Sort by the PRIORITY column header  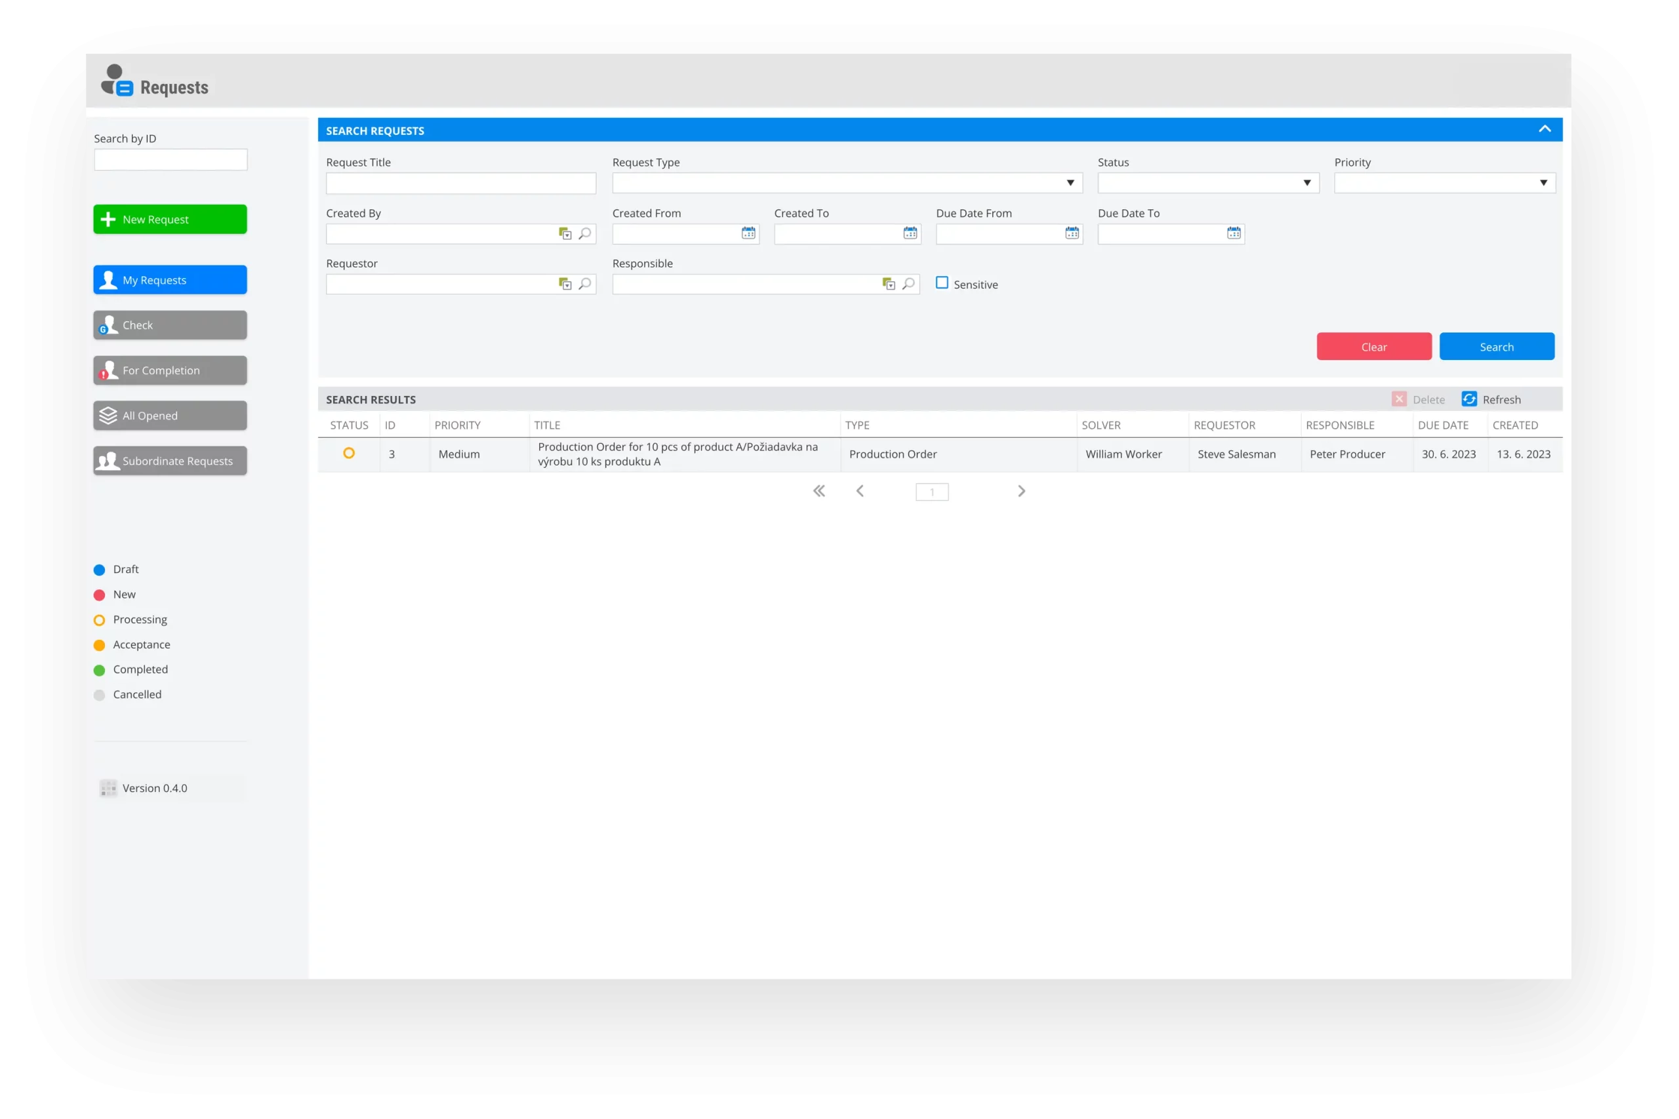458,425
